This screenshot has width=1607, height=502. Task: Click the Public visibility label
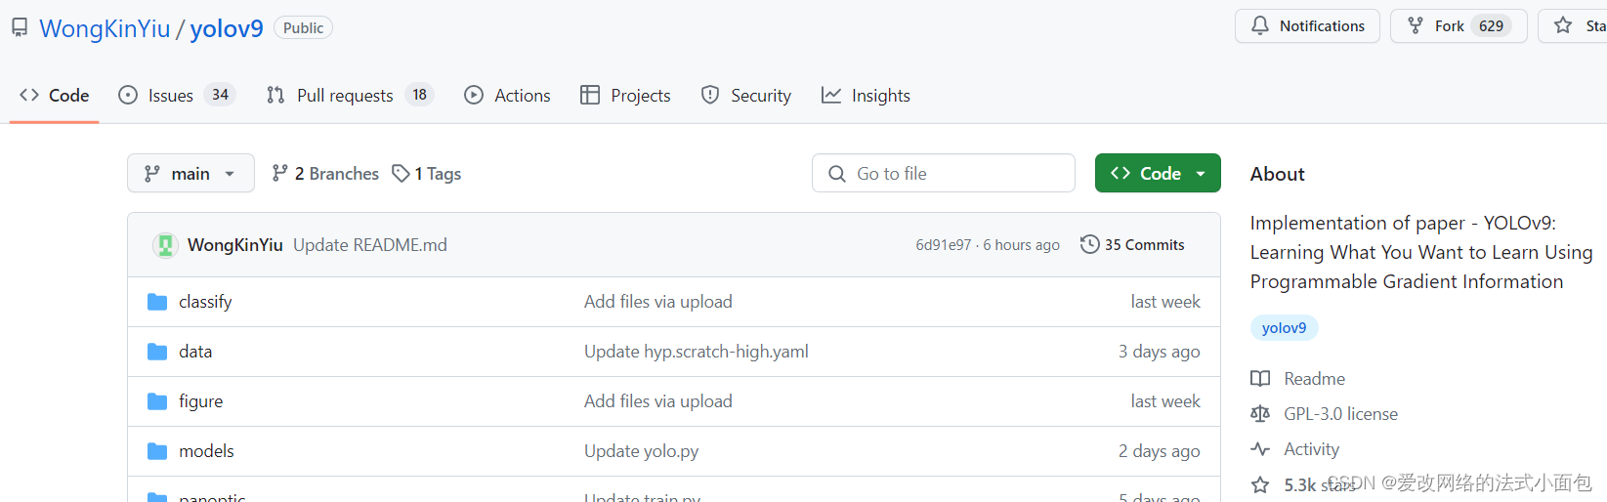pos(303,28)
